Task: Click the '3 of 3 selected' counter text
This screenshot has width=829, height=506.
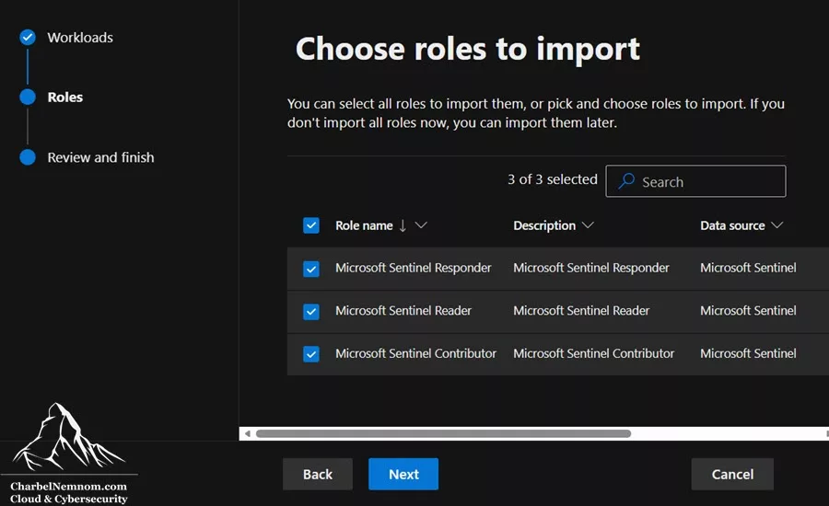Action: [553, 179]
